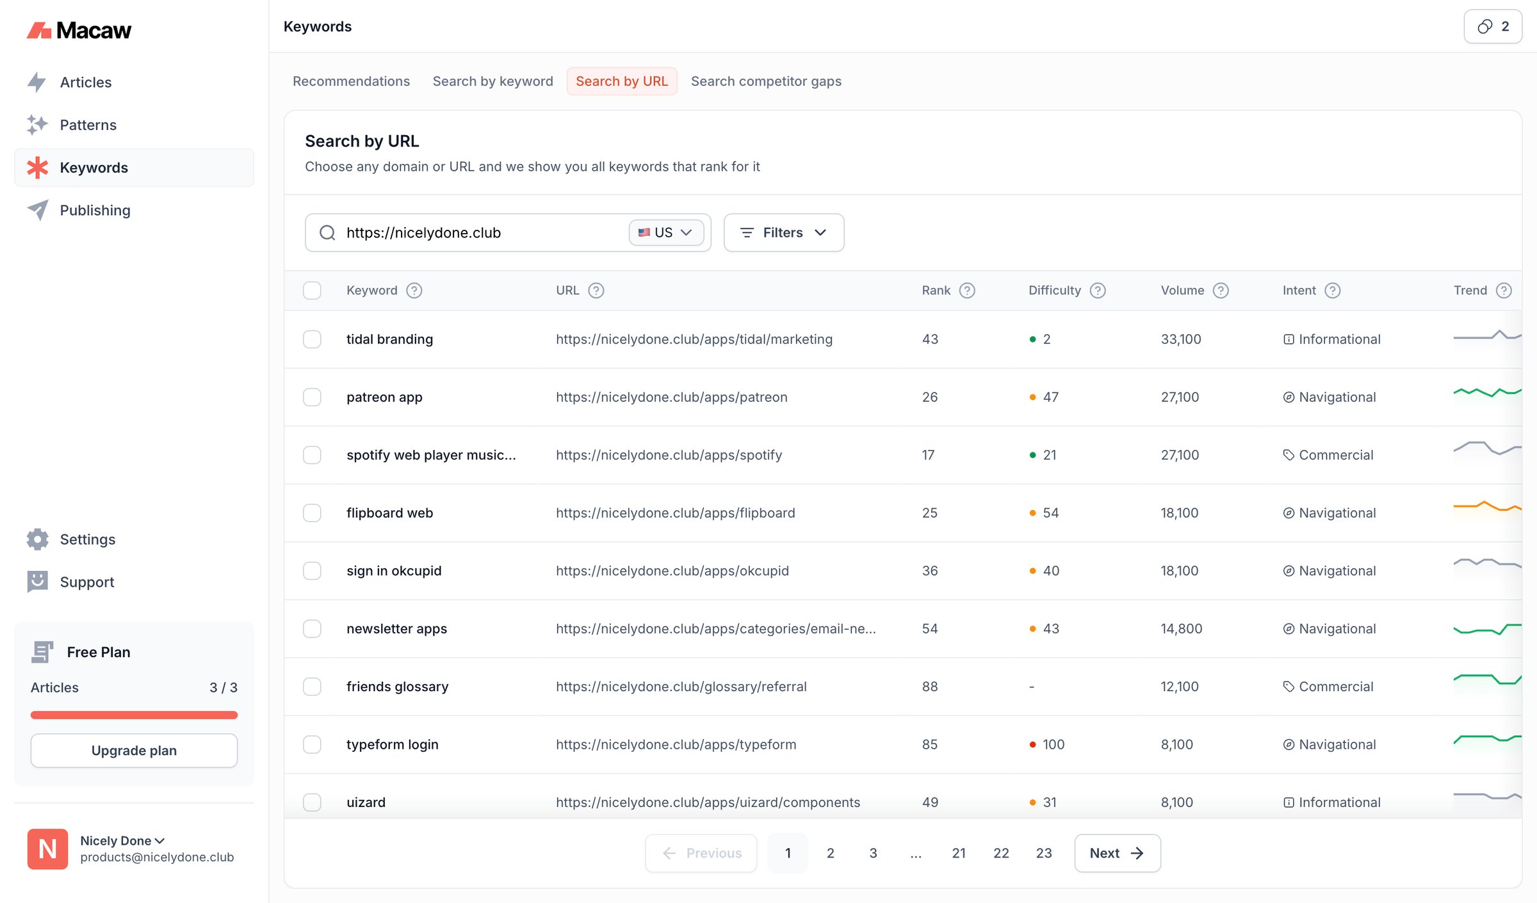Click the "33,100" volume value

[1181, 339]
